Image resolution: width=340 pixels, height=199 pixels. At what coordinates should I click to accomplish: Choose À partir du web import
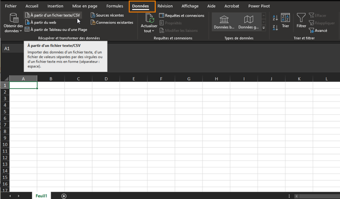tap(41, 22)
